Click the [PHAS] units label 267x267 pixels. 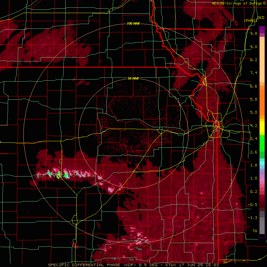point(251,20)
